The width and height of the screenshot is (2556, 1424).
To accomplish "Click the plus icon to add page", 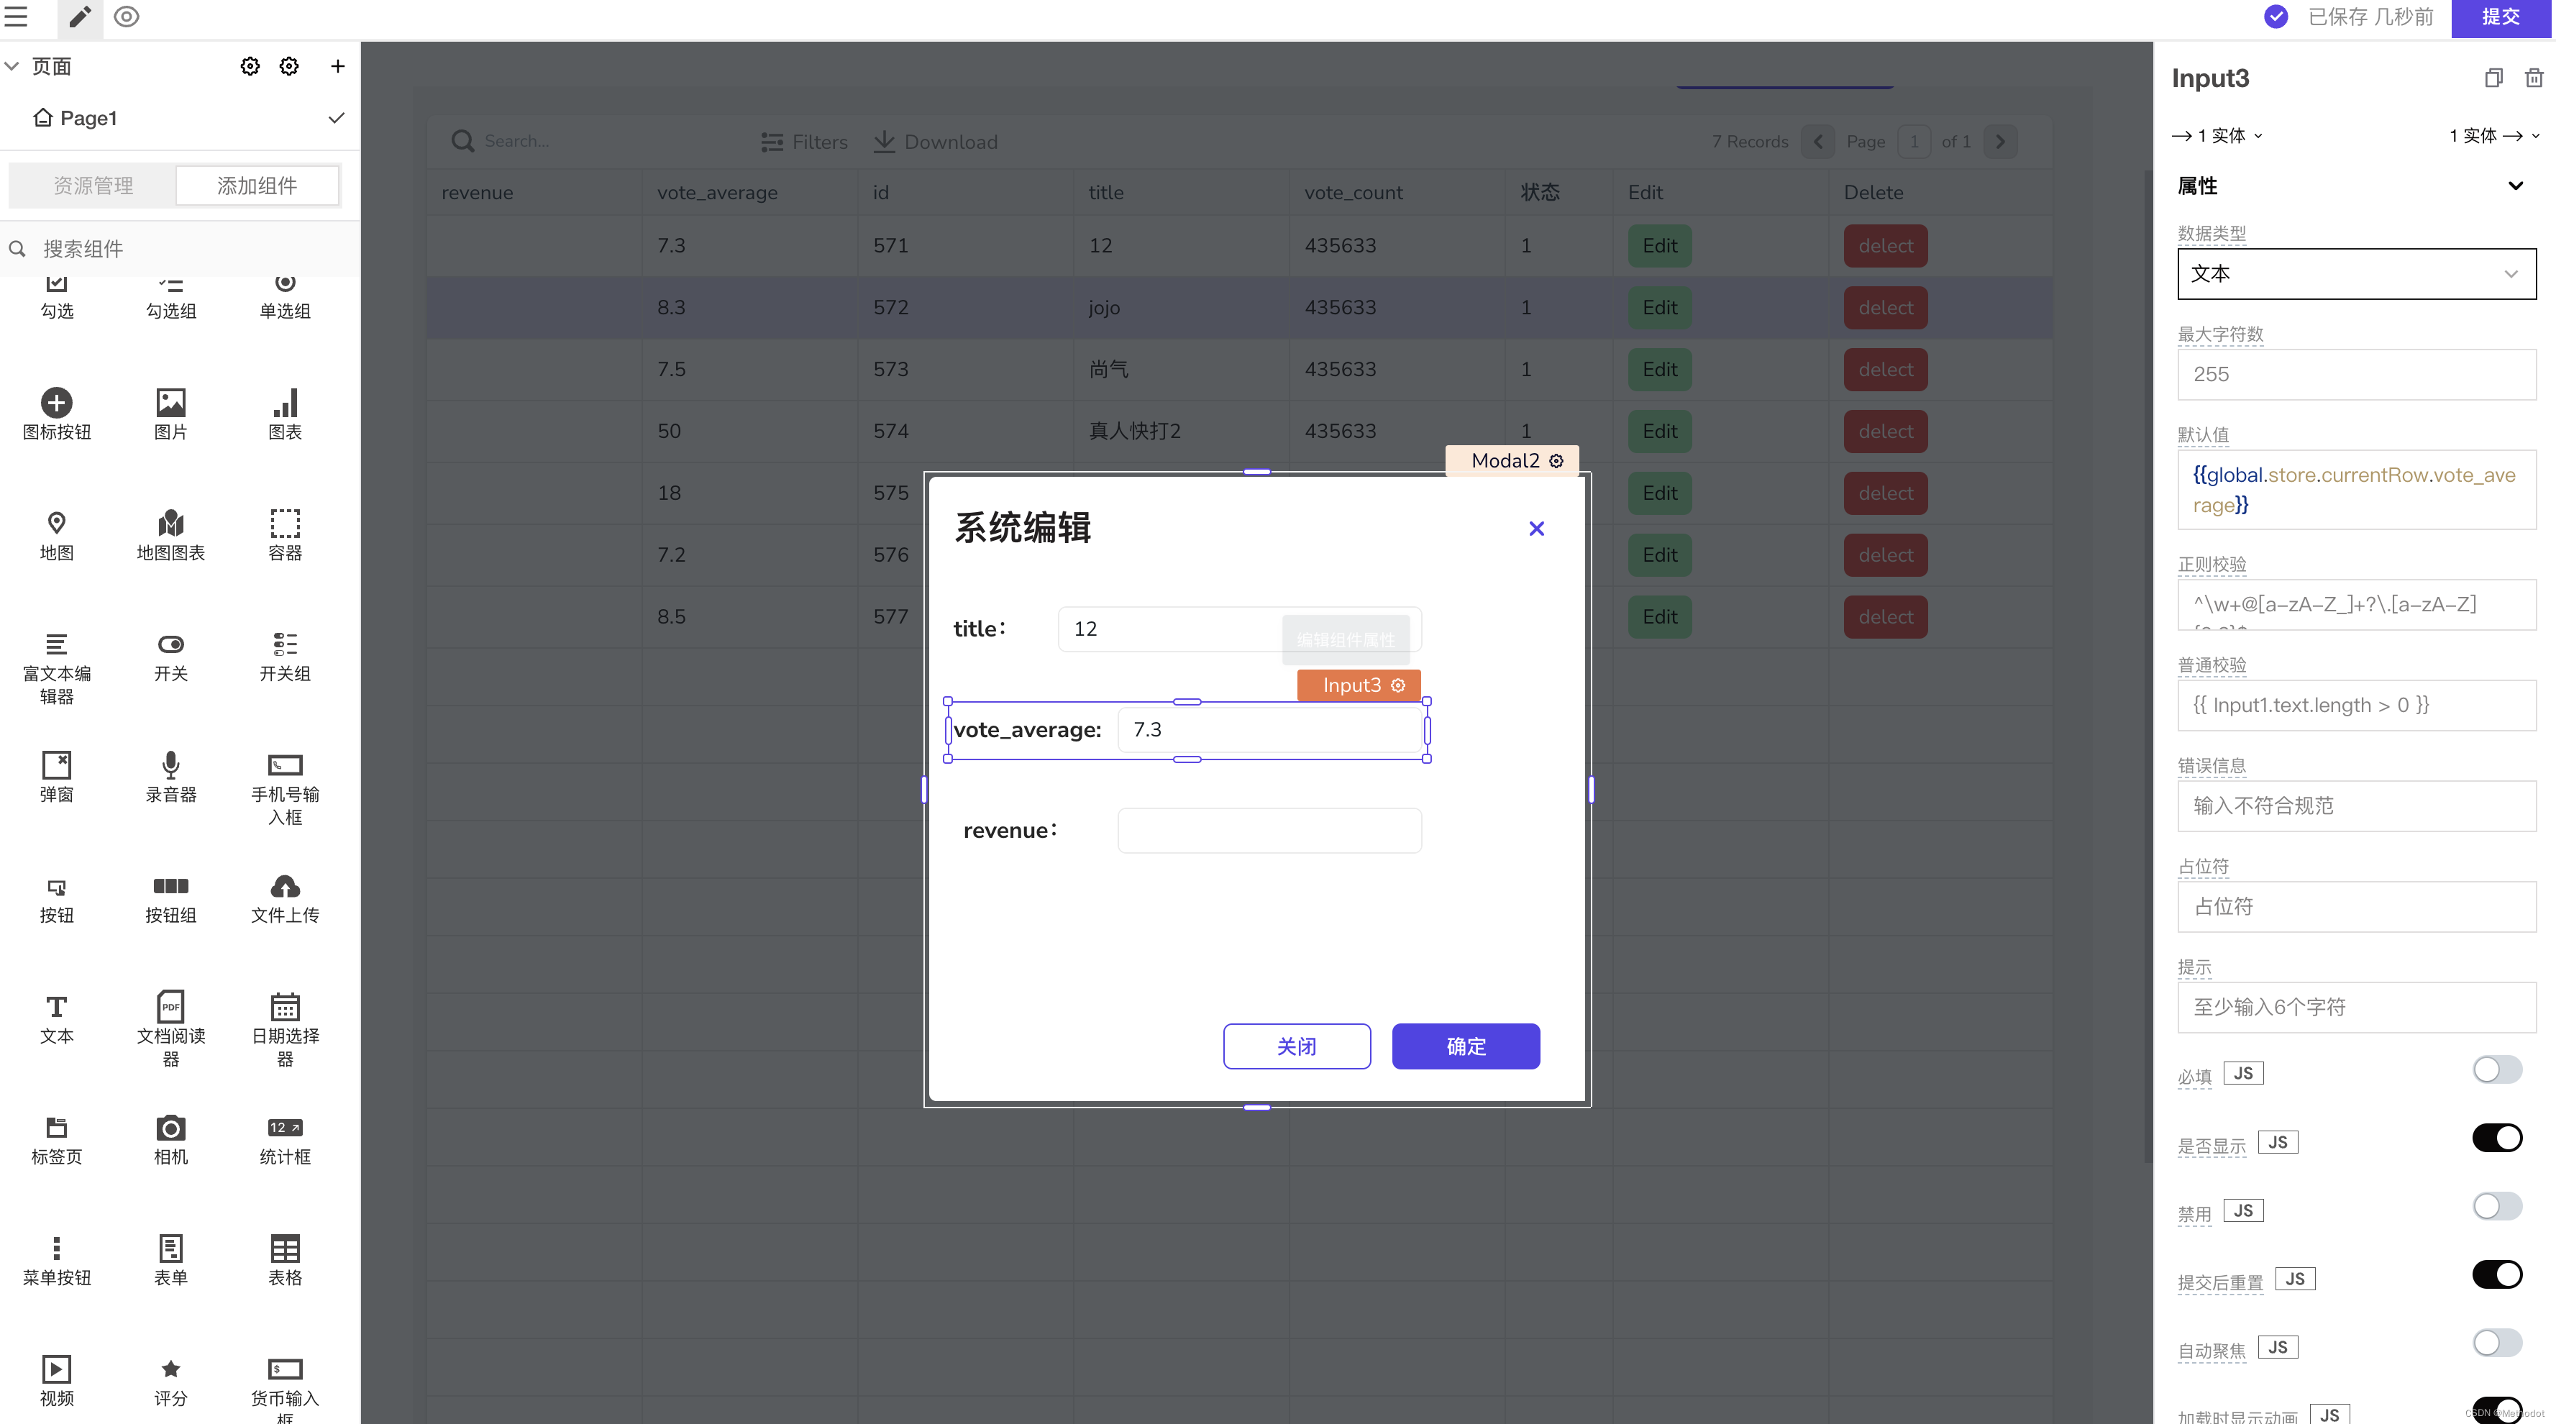I will pyautogui.click(x=337, y=65).
